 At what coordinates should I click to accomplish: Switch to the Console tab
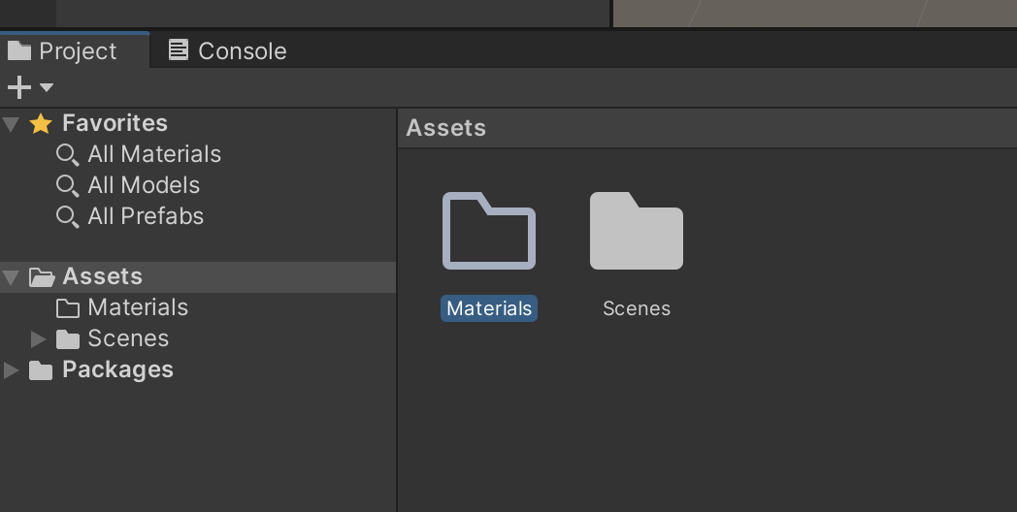pos(227,50)
